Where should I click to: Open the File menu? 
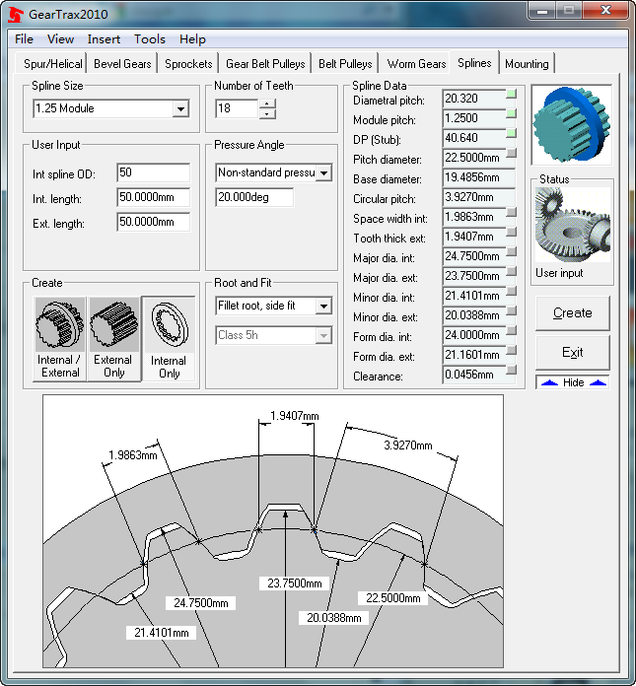click(24, 39)
